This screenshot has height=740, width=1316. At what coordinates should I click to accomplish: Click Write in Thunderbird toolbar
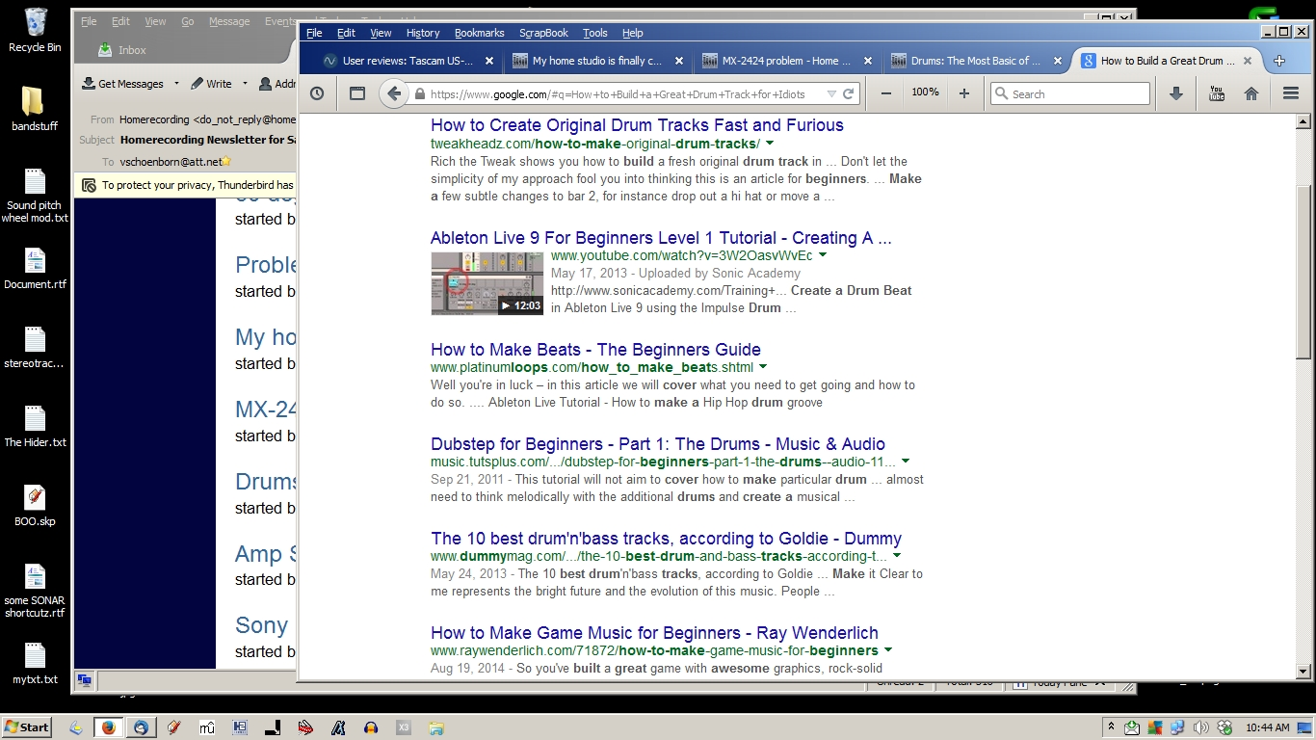coord(212,84)
